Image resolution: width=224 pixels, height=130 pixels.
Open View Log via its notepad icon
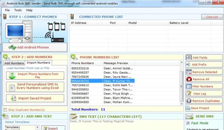pyautogui.click(x=189, y=94)
